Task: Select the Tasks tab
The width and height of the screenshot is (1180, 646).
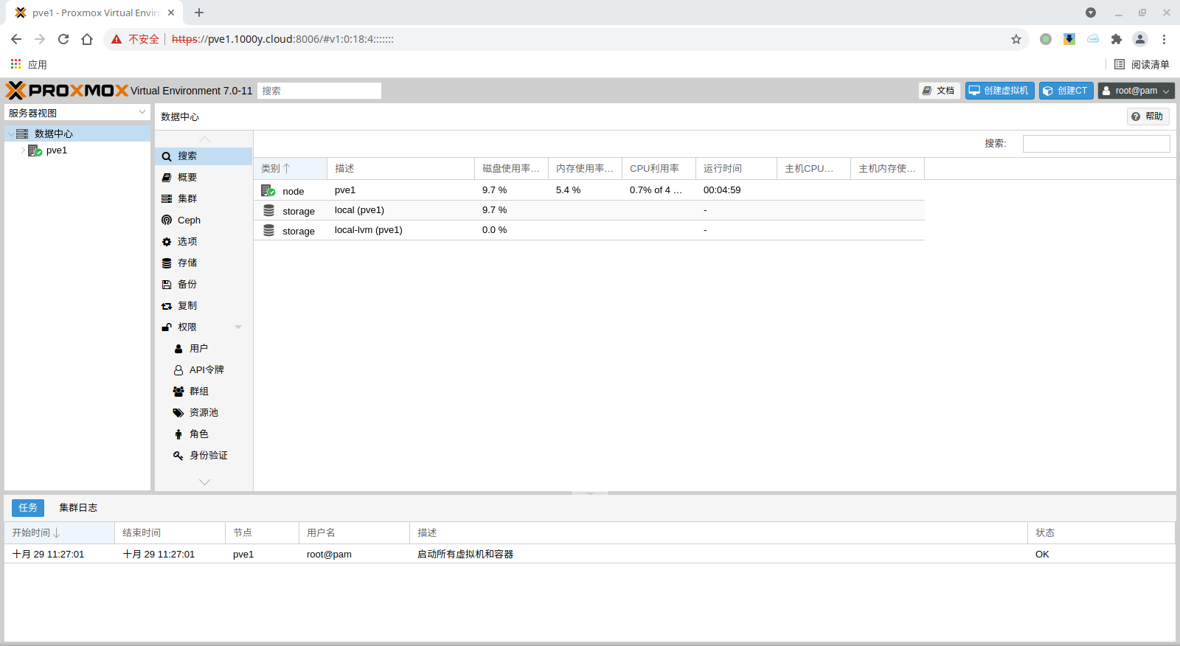Action: pos(28,507)
